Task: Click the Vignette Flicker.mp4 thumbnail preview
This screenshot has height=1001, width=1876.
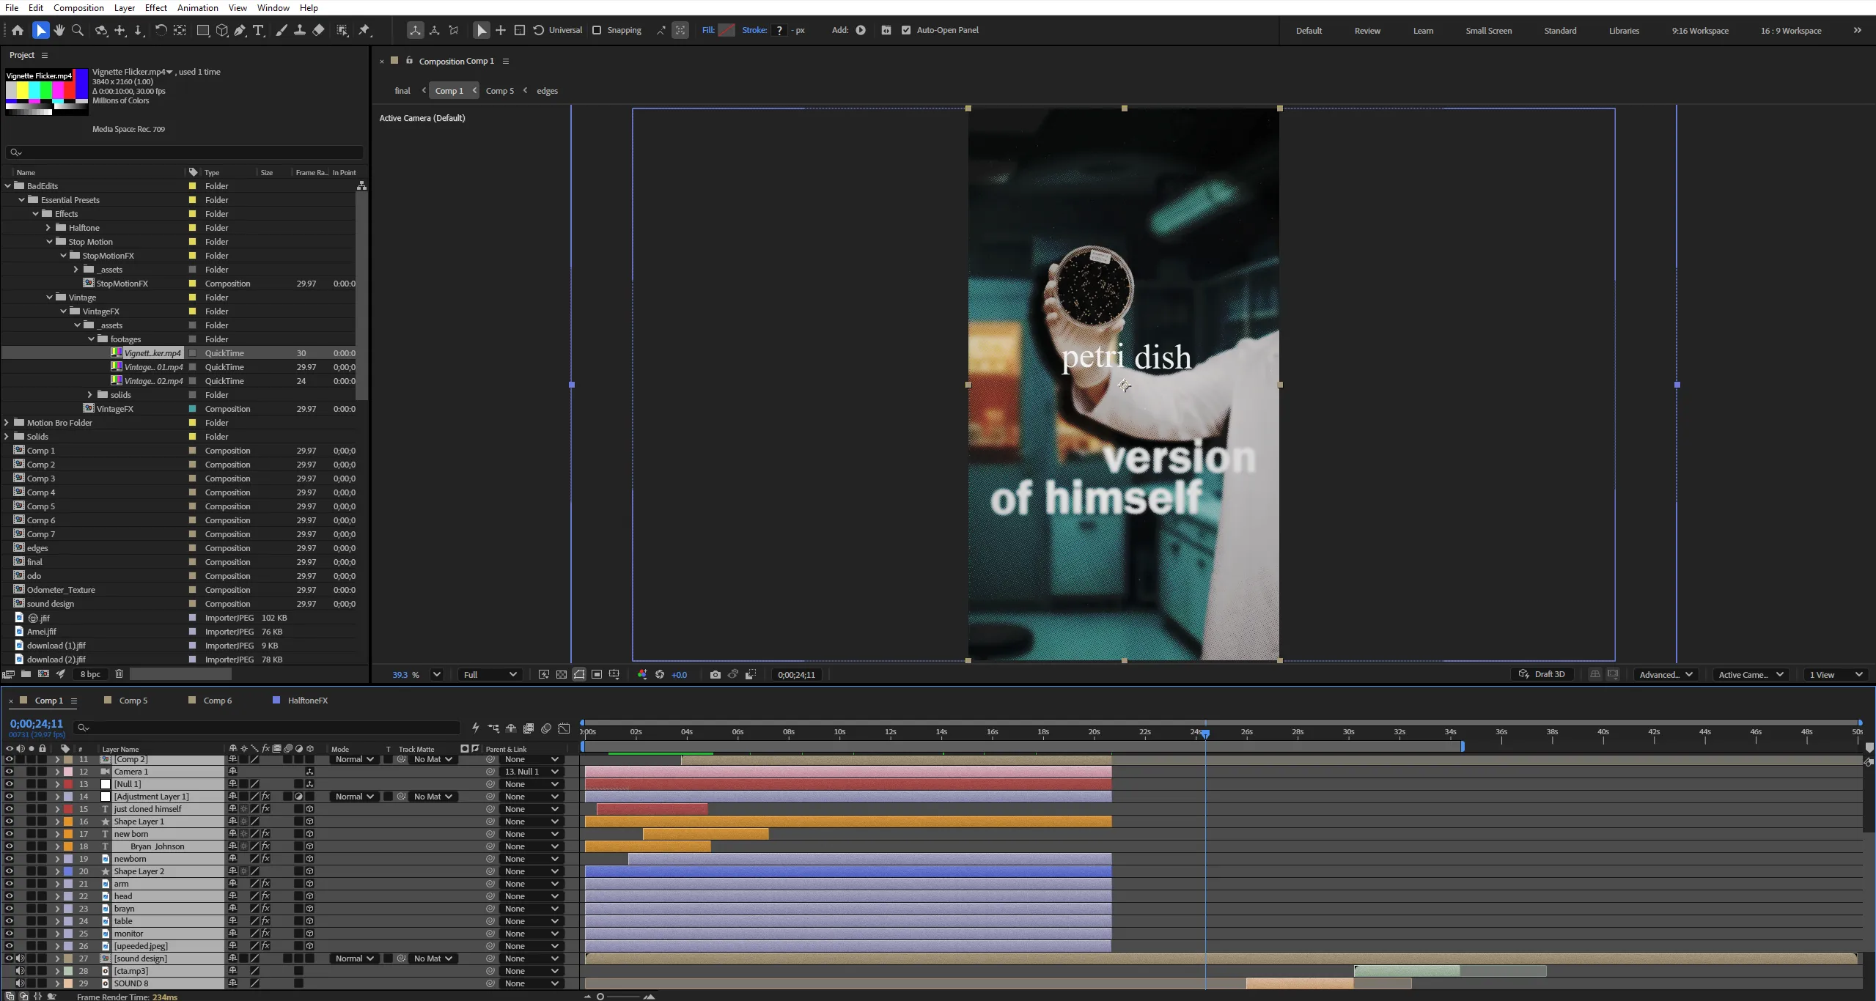Action: 47,93
